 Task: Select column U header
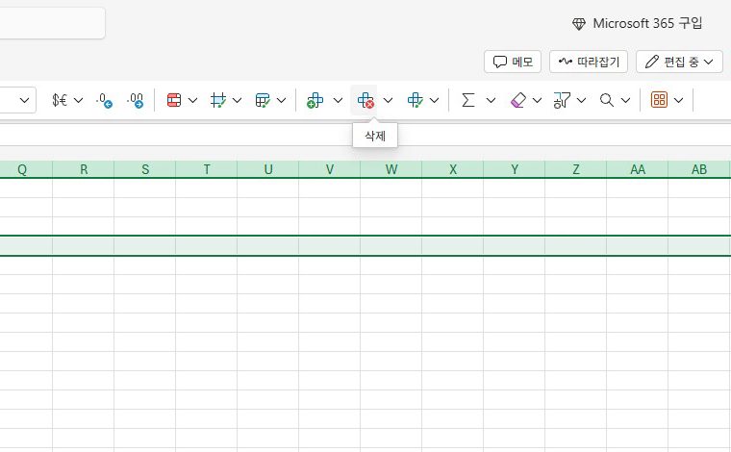[x=268, y=169]
